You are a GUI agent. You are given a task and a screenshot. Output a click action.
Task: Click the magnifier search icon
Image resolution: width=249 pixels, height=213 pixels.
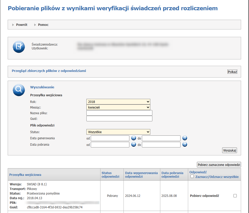[x=19, y=90]
